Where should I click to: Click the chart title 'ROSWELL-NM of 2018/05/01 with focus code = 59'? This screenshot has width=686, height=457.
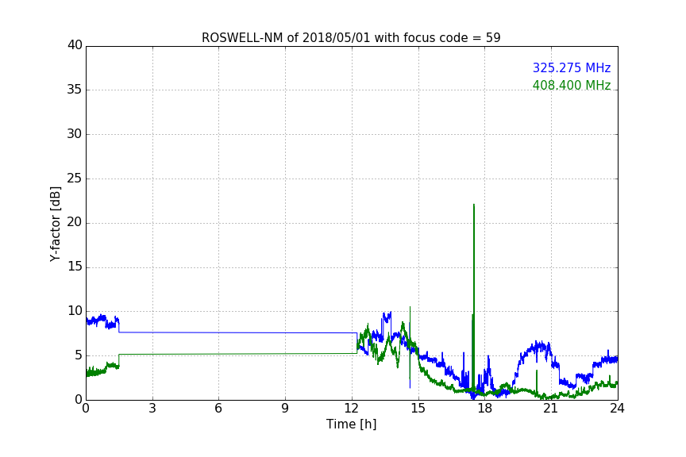click(x=351, y=38)
